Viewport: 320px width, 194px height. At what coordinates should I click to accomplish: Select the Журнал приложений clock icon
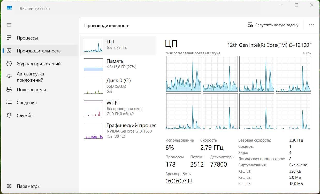tap(9, 64)
